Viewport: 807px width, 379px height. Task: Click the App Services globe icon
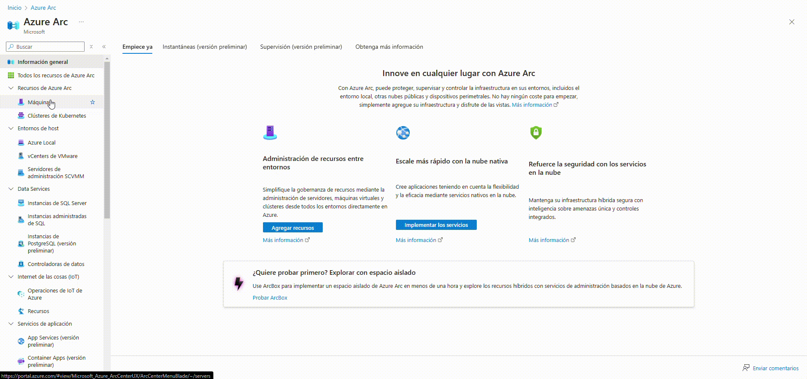(x=21, y=341)
